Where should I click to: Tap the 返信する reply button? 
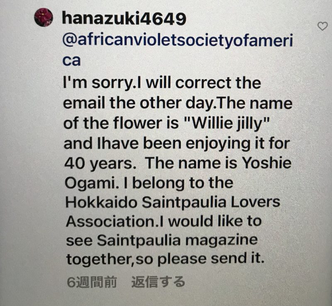click(158, 282)
